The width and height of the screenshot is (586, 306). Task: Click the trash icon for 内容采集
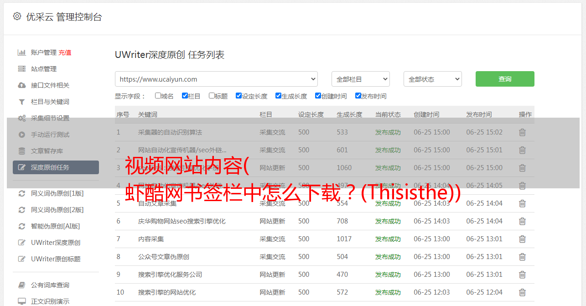point(522,239)
